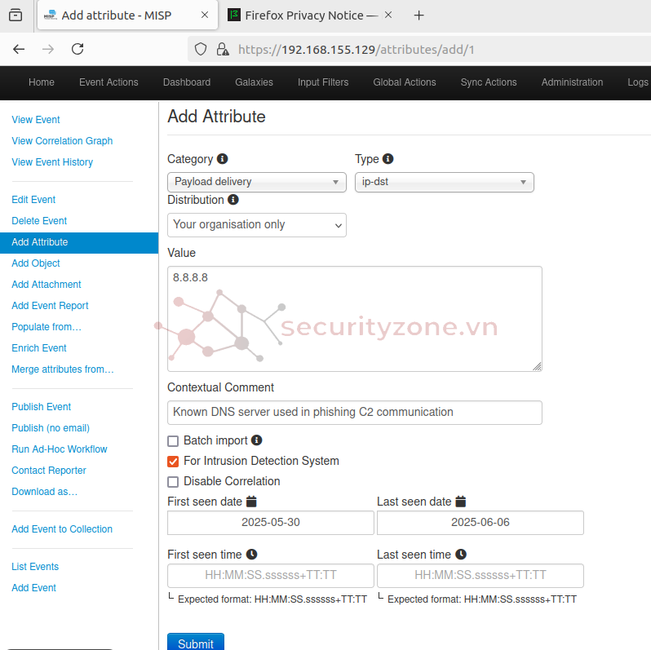Click Publish (no email)

[51, 428]
